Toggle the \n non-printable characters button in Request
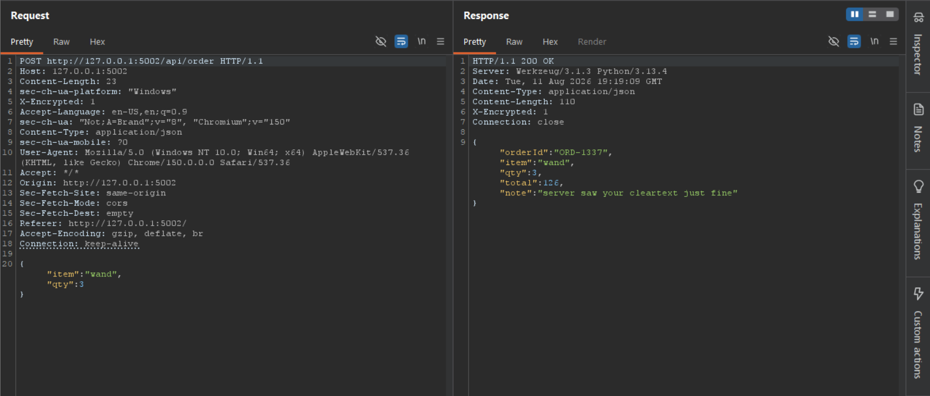The width and height of the screenshot is (930, 396). tap(421, 41)
